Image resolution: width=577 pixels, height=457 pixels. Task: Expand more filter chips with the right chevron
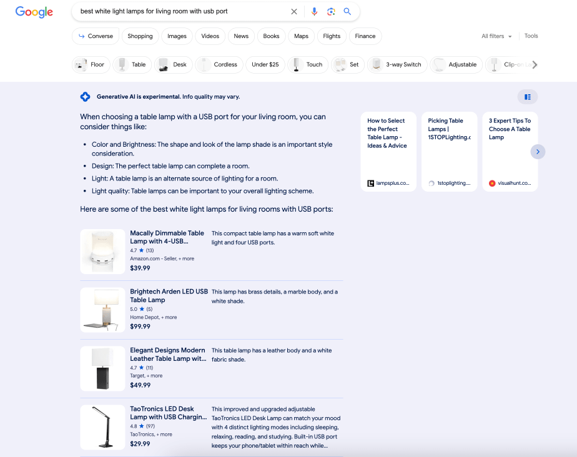click(535, 64)
